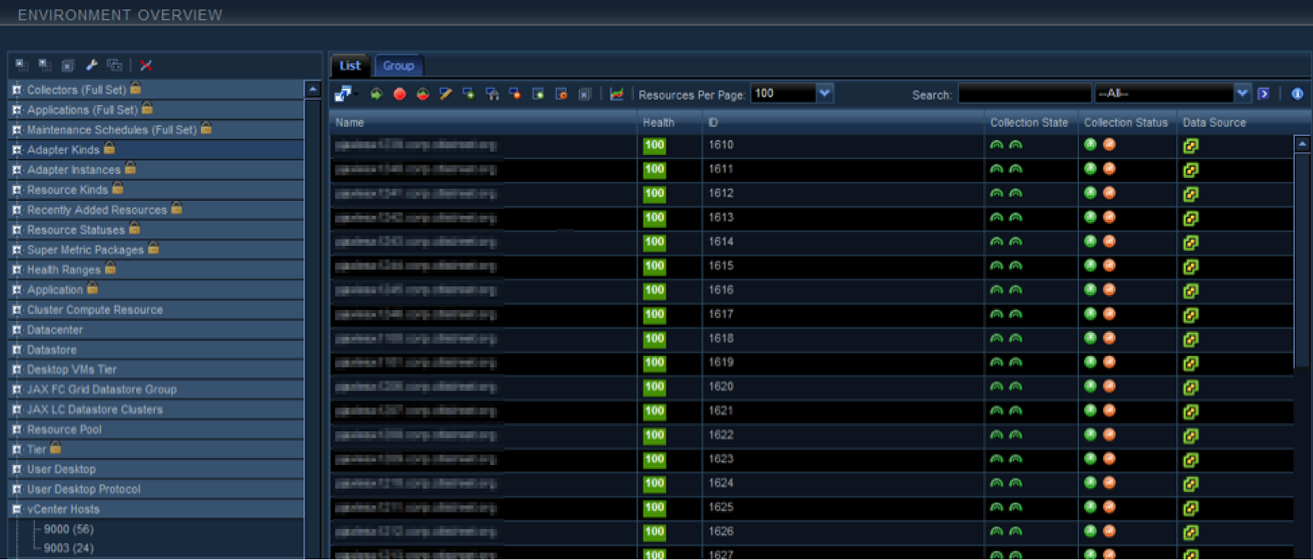Click the green health badge for ID 1615
1313x560 pixels.
(x=654, y=266)
